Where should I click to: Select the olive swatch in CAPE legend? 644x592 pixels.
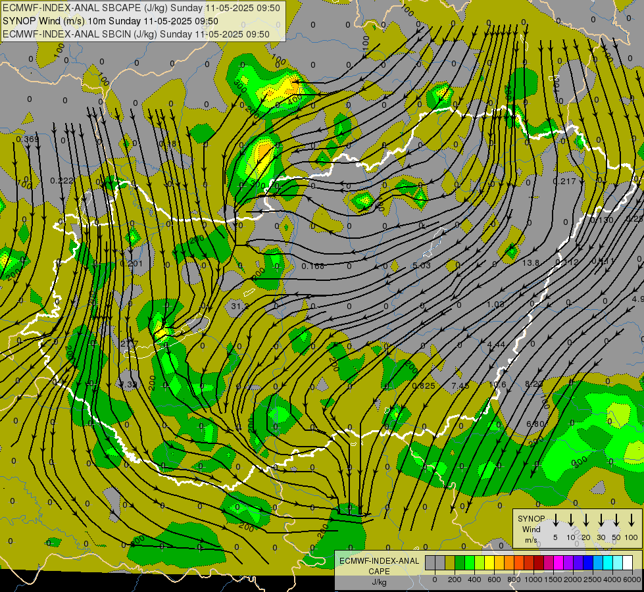[450, 563]
